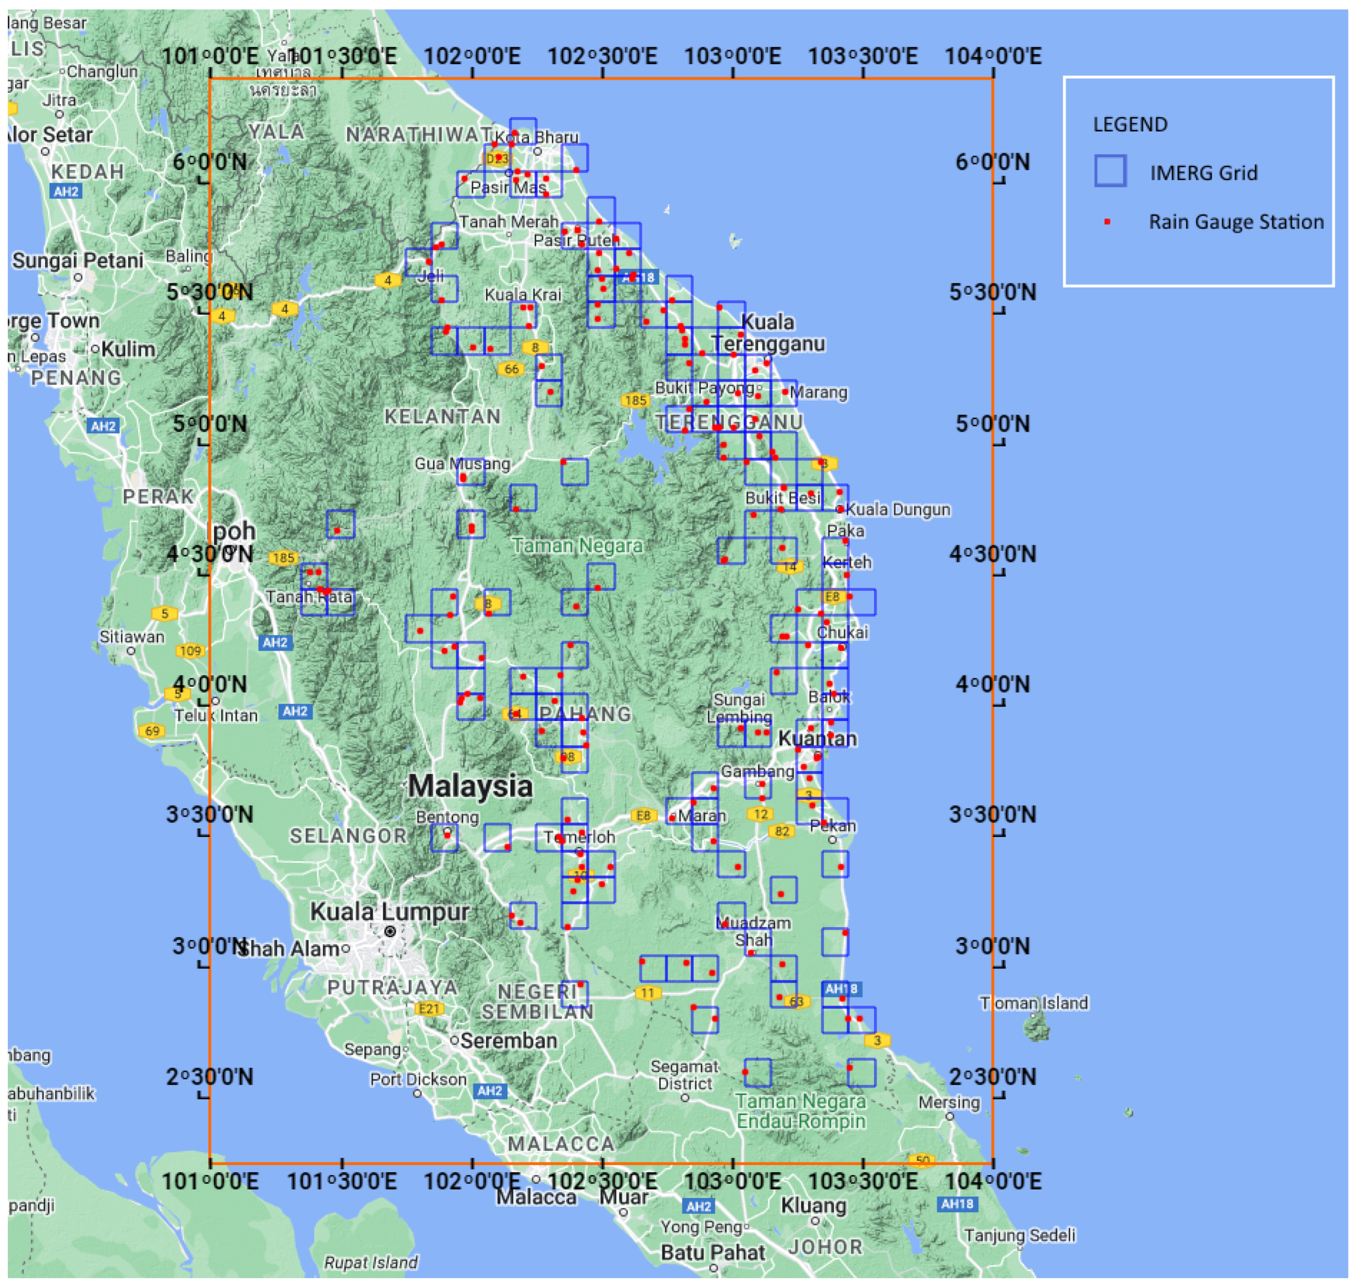Click the Rain Gauge Station red dot symbol
This screenshot has width=1360, height=1288.
click(x=1107, y=222)
